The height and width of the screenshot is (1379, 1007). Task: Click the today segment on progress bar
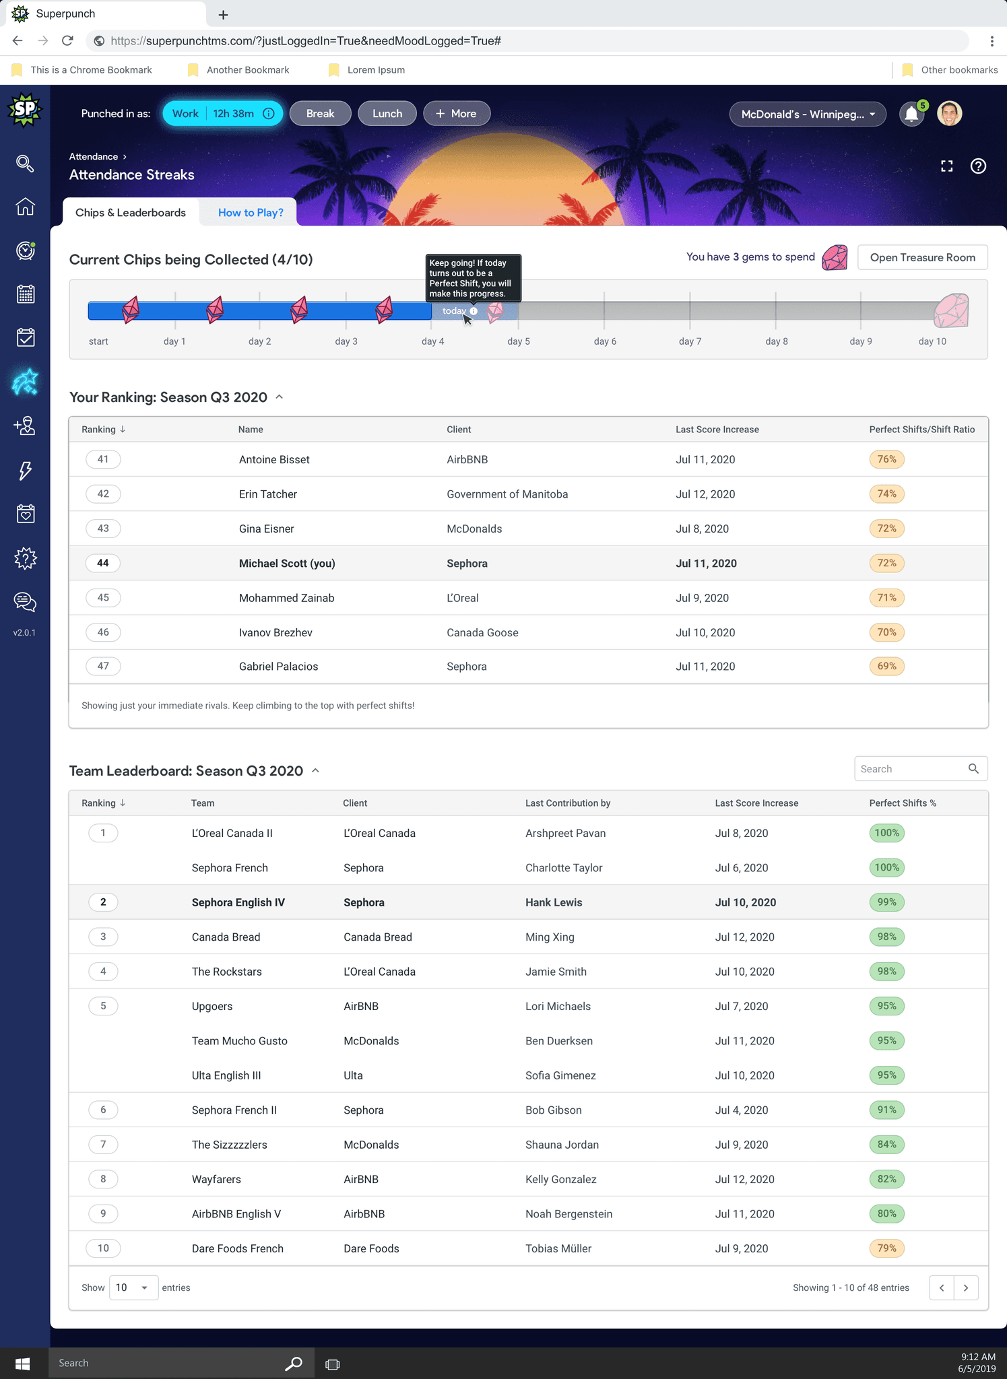(475, 311)
